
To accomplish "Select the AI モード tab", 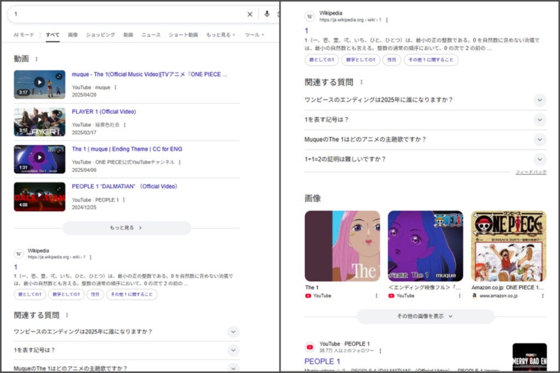I will pyautogui.click(x=24, y=35).
